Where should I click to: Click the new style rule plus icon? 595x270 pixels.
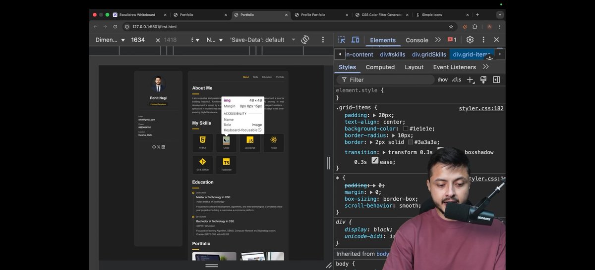(471, 80)
